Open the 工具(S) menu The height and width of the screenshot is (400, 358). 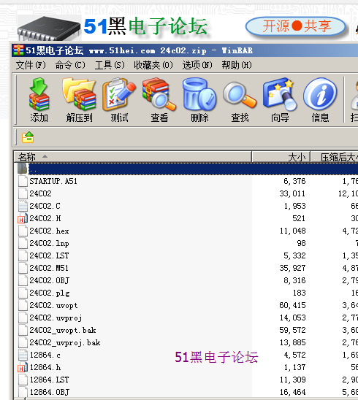110,65
